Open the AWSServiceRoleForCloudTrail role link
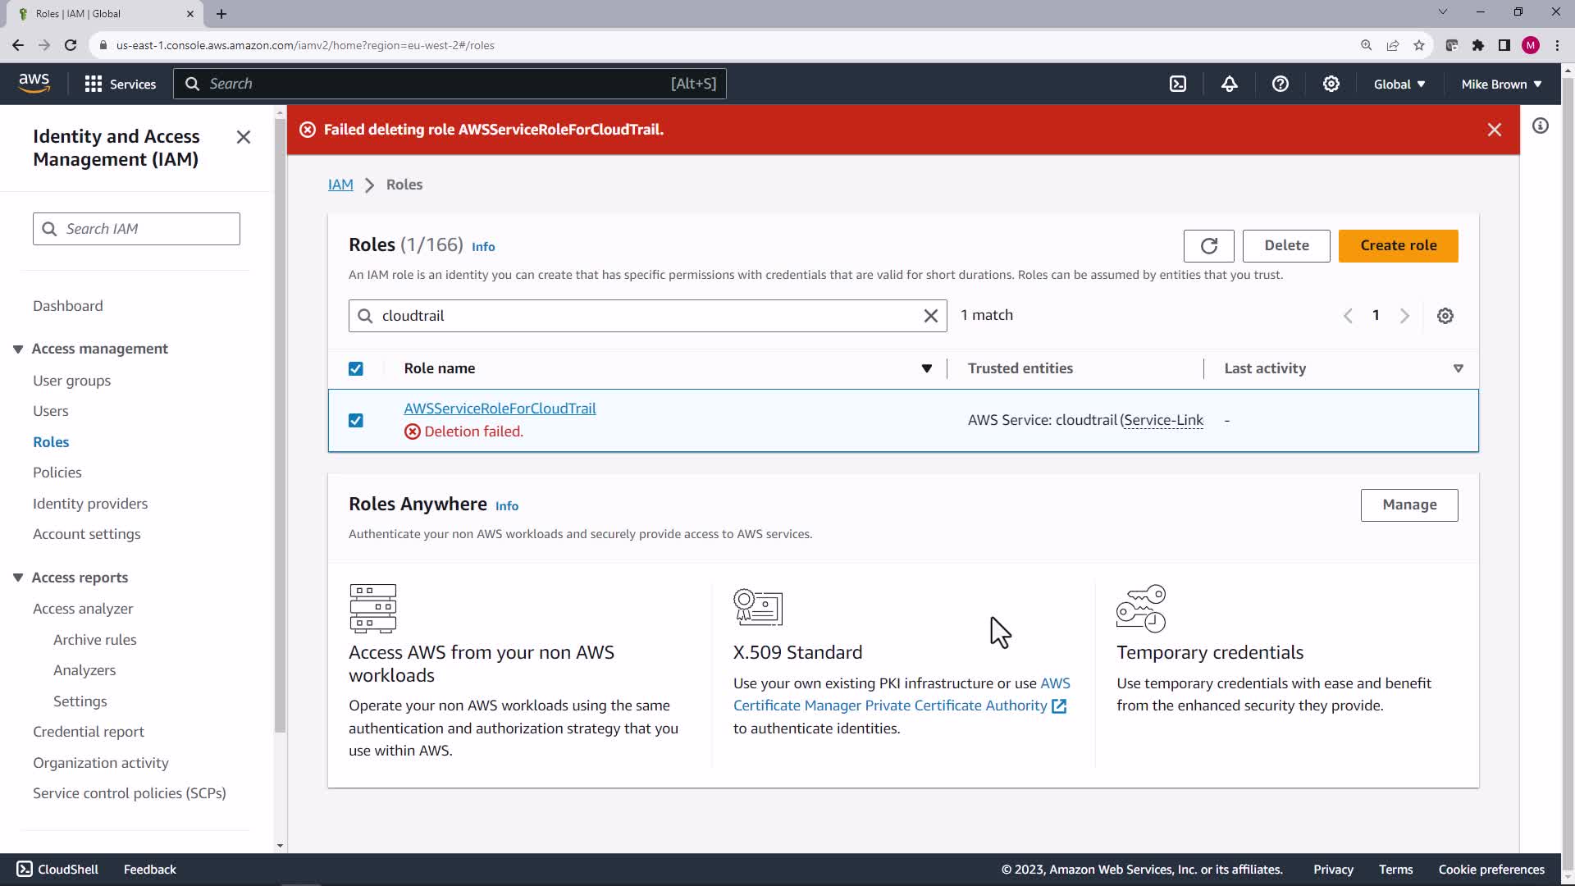Image resolution: width=1575 pixels, height=886 pixels. (500, 409)
